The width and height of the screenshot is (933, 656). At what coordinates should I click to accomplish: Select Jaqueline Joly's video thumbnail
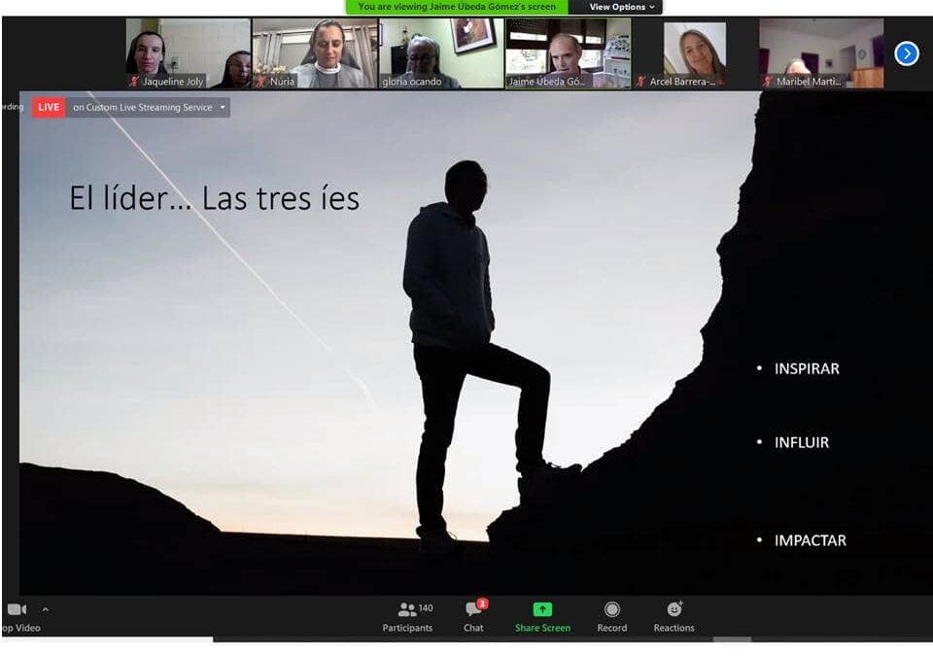188,53
